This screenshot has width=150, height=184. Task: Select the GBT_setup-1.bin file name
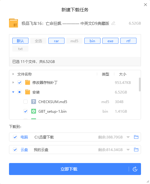click(52, 111)
